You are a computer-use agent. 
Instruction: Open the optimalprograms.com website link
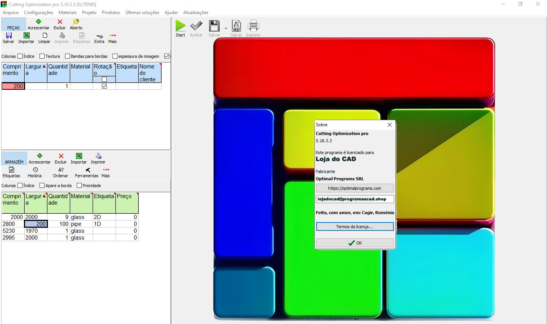(x=355, y=188)
